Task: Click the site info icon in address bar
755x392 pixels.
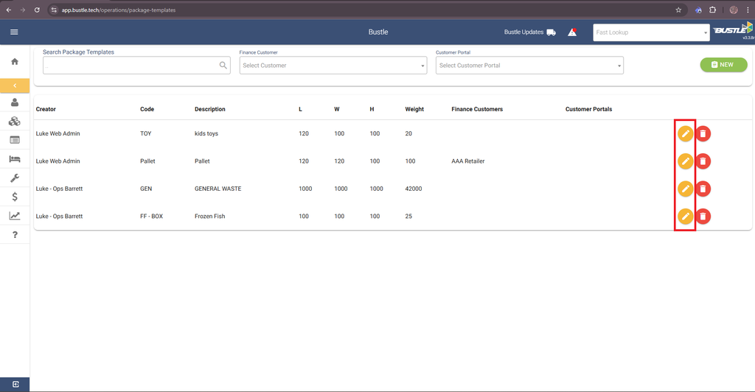Action: [54, 10]
